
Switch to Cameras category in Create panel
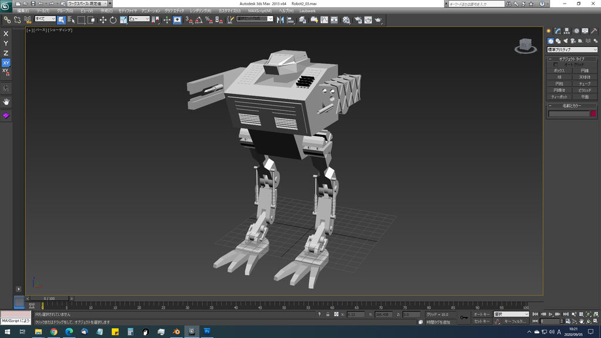pos(573,41)
